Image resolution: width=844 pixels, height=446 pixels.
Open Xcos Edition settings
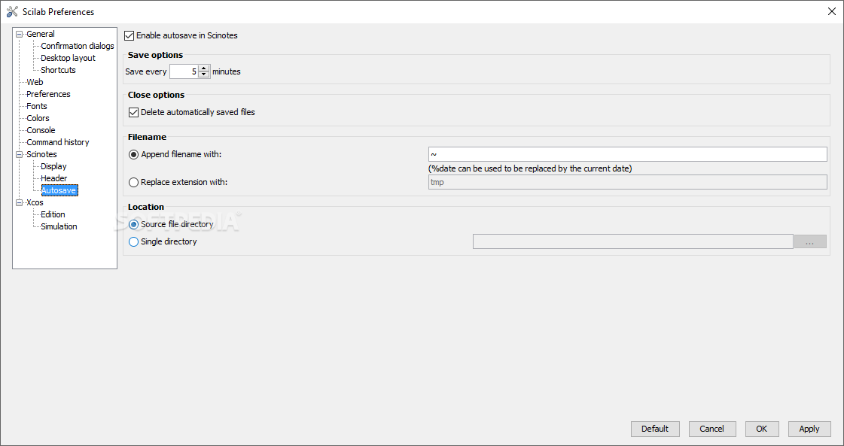point(53,214)
